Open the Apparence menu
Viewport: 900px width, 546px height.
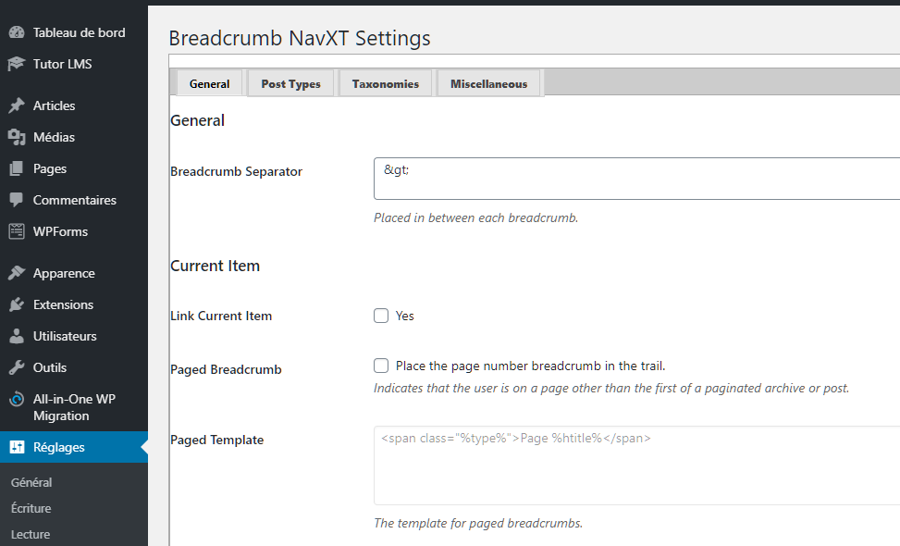click(62, 273)
